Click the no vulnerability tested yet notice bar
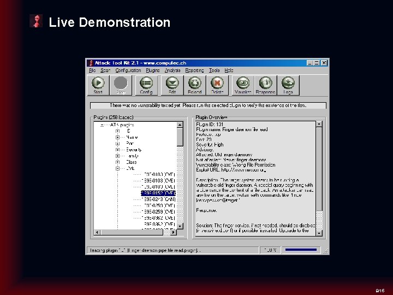 pyautogui.click(x=208, y=105)
